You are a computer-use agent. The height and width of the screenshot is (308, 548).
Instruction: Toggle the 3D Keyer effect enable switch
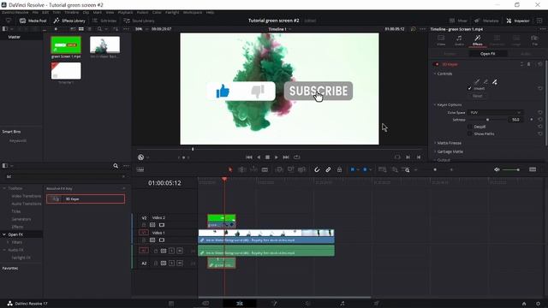436,64
